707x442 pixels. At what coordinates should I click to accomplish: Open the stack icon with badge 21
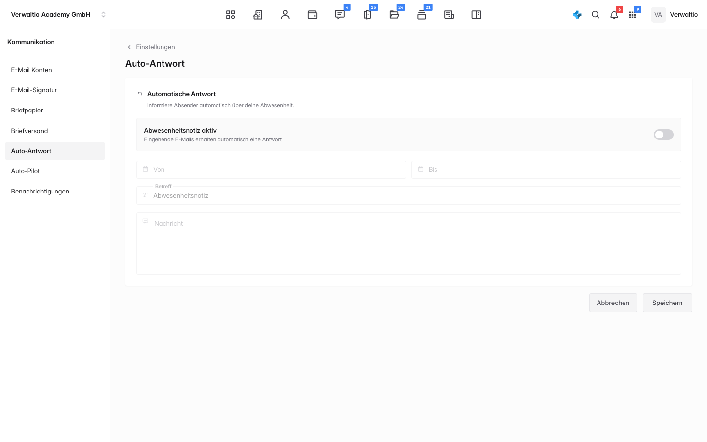click(x=422, y=15)
